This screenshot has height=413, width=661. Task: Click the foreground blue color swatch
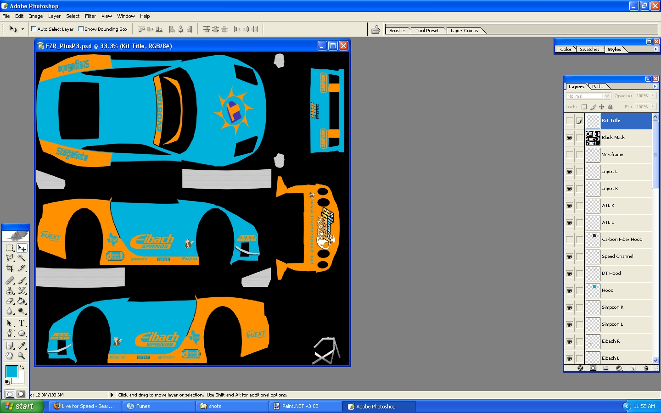click(x=11, y=371)
